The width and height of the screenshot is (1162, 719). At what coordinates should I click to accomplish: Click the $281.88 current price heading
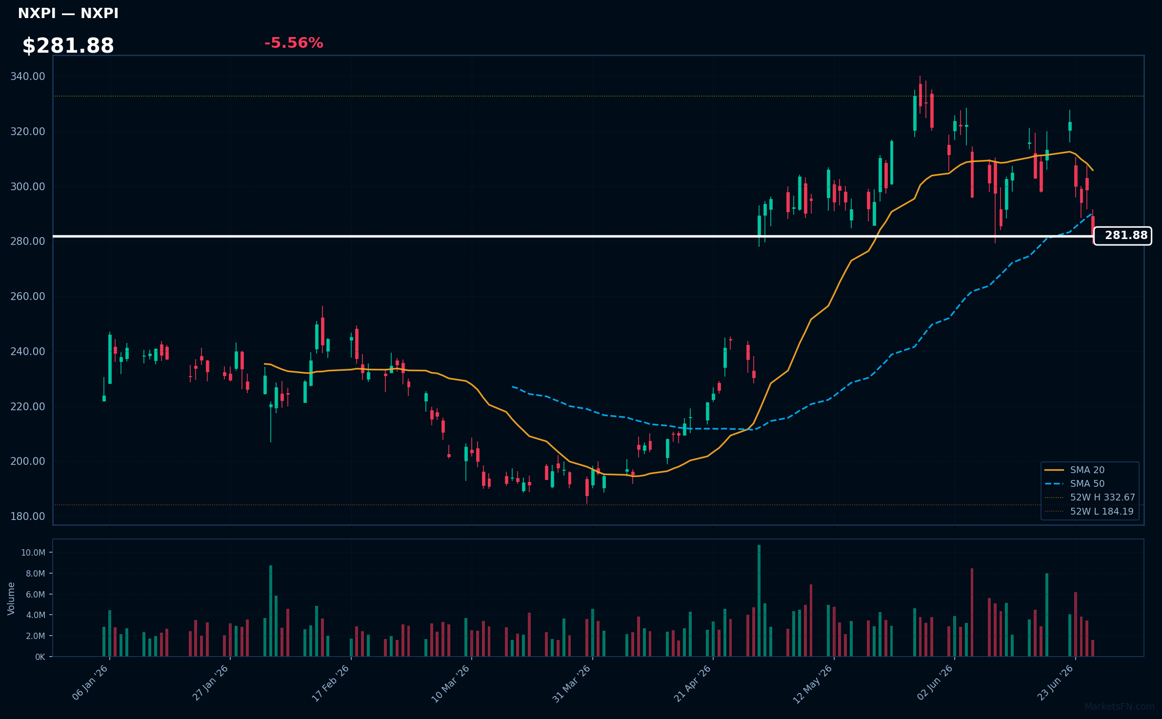pyautogui.click(x=68, y=46)
